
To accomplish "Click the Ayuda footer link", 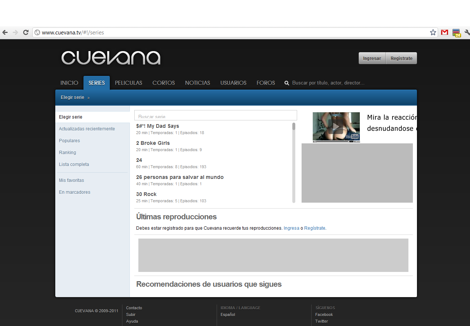I will point(132,321).
